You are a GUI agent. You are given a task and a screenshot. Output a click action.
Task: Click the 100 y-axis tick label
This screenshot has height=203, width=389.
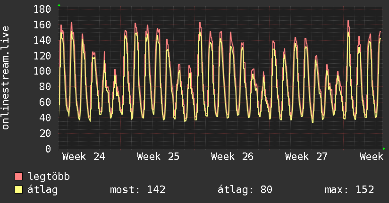click(x=42, y=71)
